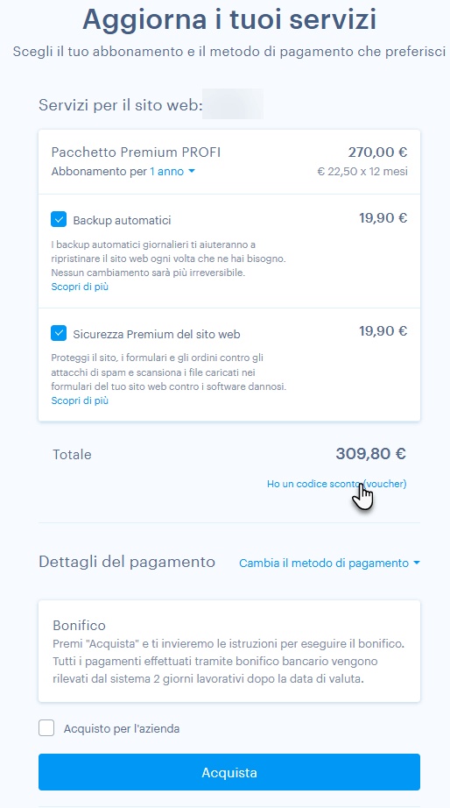Viewport: 450px width, 808px height.
Task: Click the 270,00 € package price
Action: (x=378, y=152)
